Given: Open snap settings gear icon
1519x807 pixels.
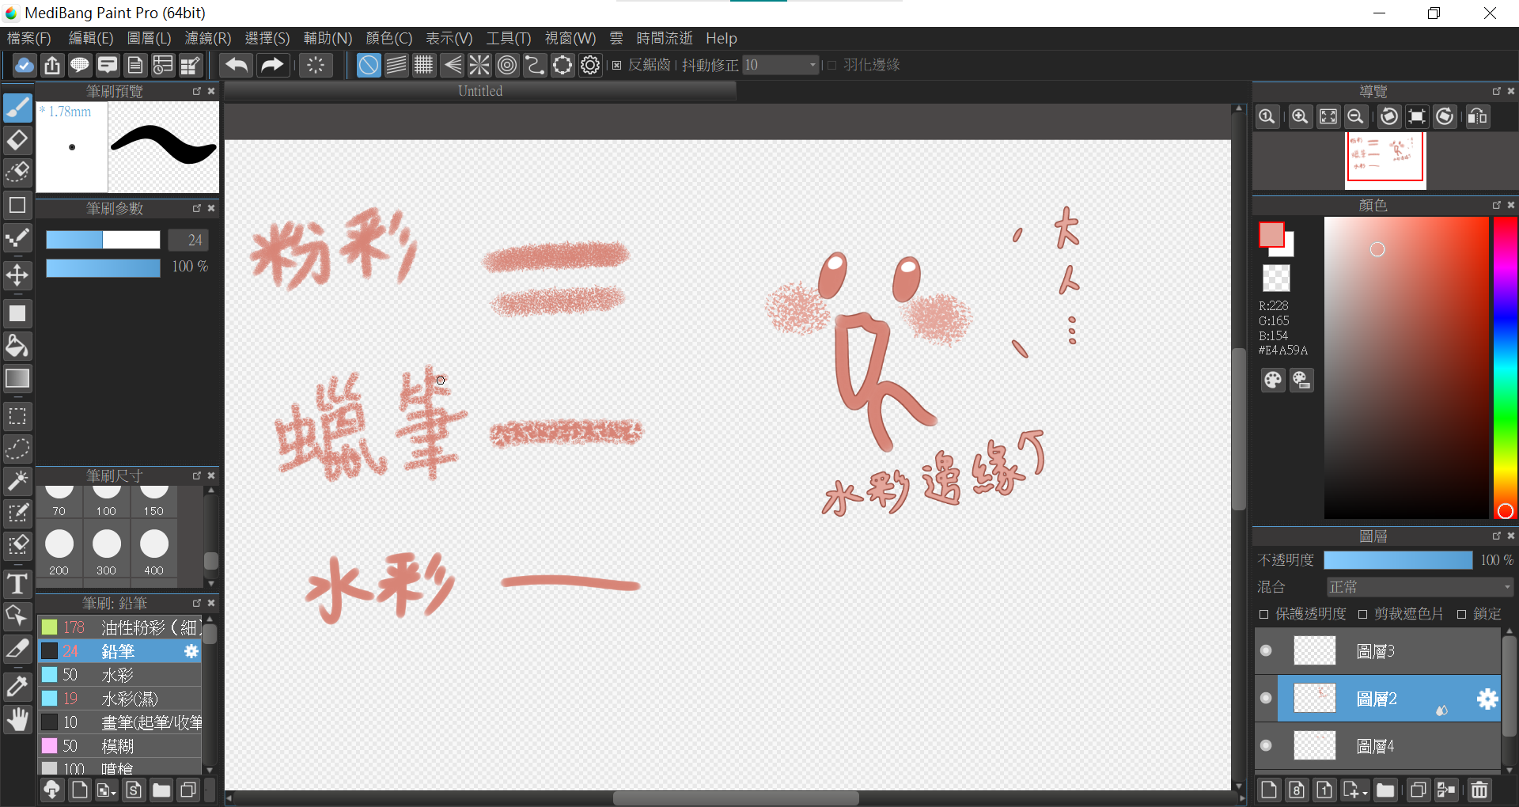Looking at the screenshot, I should point(590,65).
